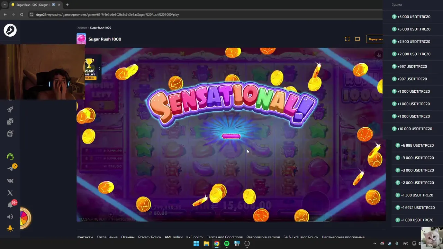This screenshot has height=249, width=443.
Task: Select the +6 998 USDT:TRC20 entry
Action: (415, 145)
